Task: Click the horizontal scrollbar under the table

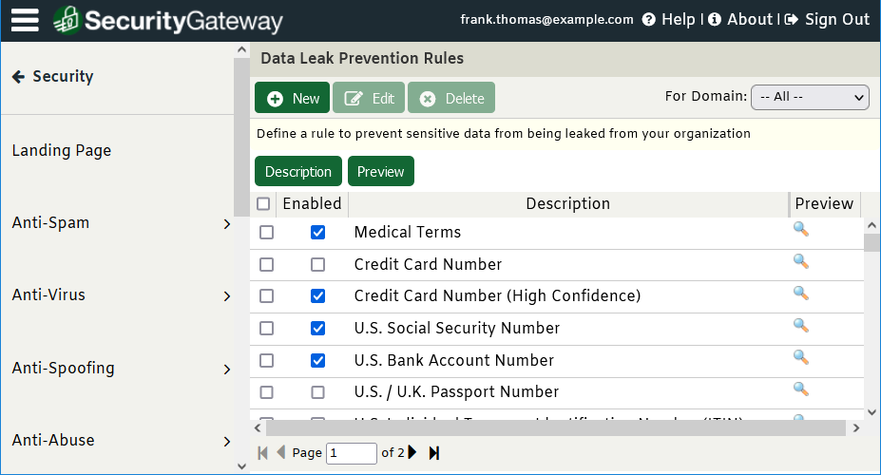Action: click(x=556, y=428)
